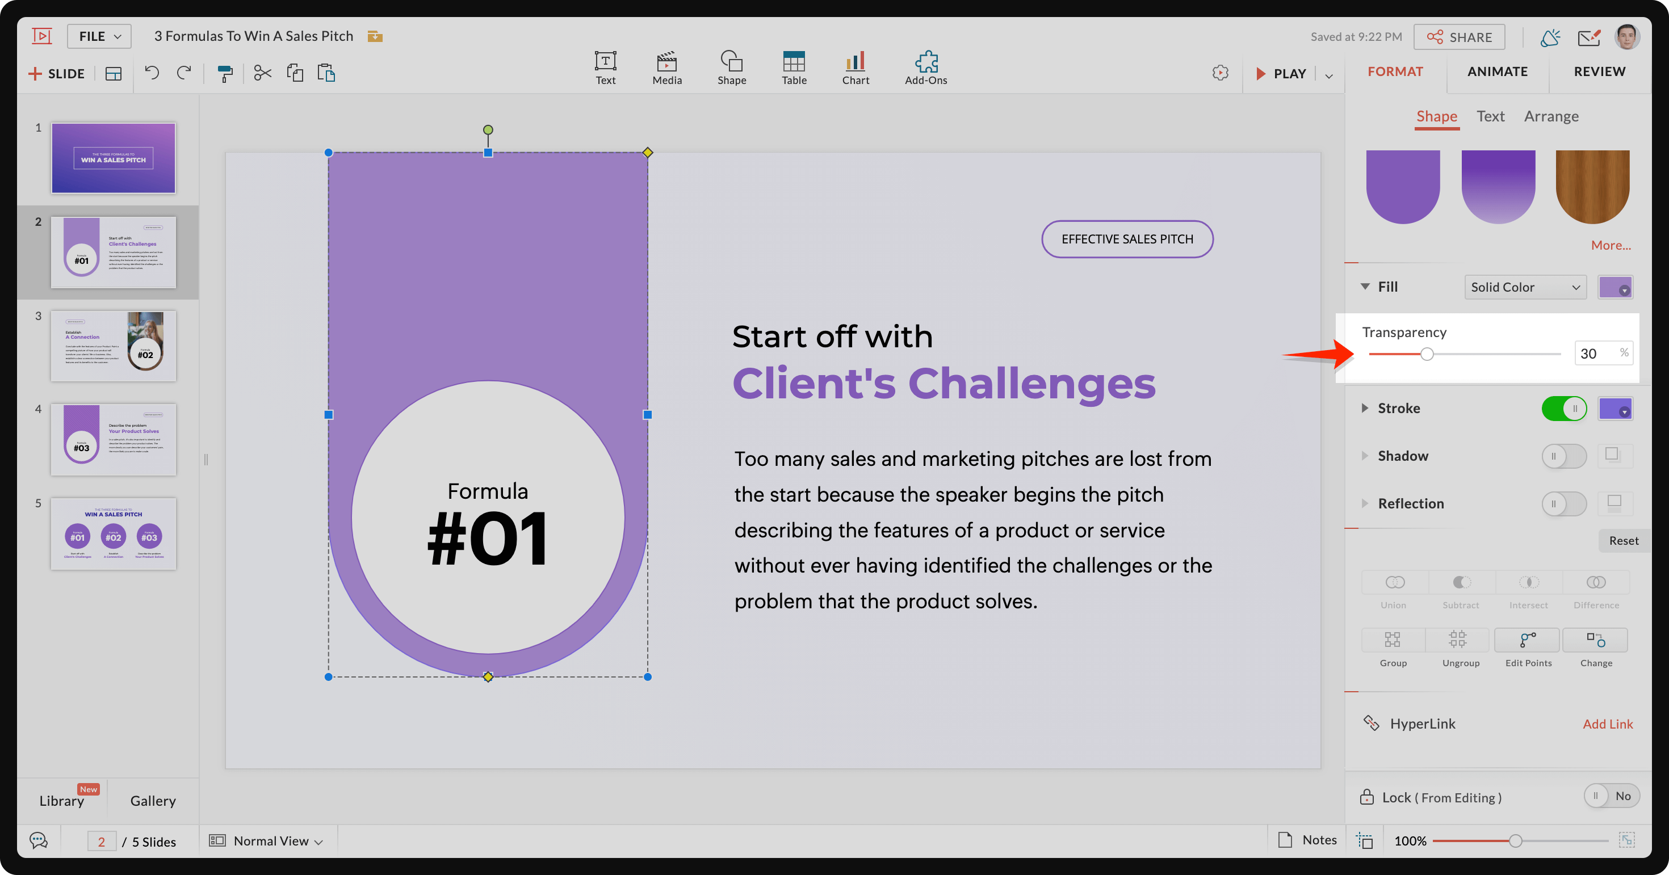1669x875 pixels.
Task: Enable the Shadow toggle
Action: click(x=1563, y=456)
